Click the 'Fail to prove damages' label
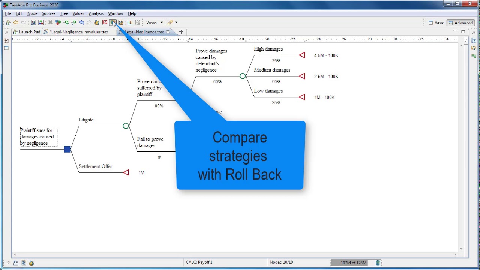The image size is (480, 270). pyautogui.click(x=150, y=142)
